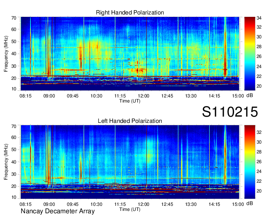Click the "dB" unit beside Left Handed color bar

(x=250, y=203)
